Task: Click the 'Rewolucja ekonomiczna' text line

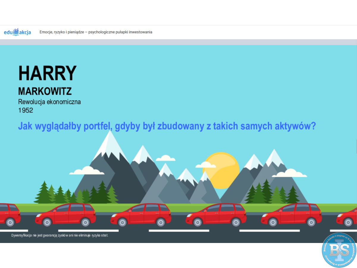Action: tap(49, 102)
